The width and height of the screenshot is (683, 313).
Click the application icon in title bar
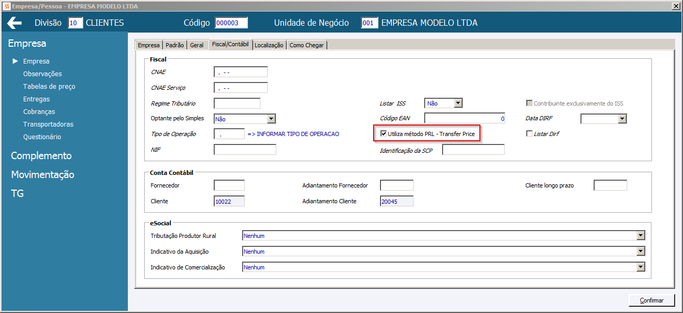coord(6,5)
